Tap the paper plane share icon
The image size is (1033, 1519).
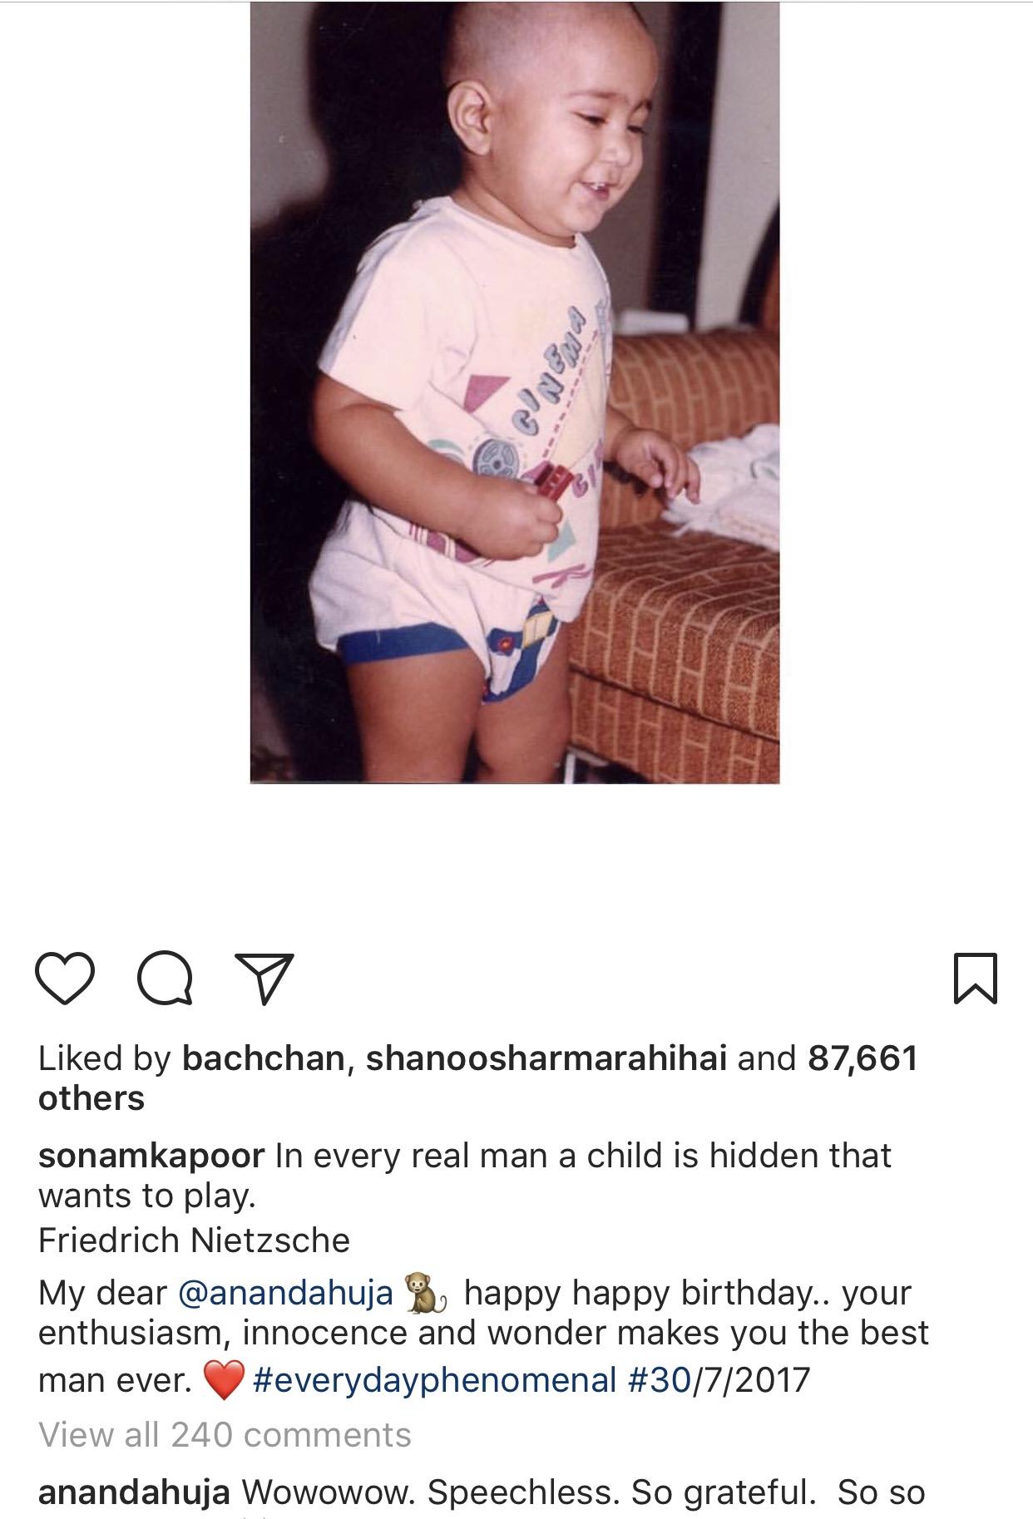[x=264, y=979]
